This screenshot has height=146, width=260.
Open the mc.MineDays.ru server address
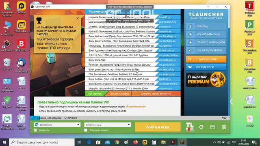(x=168, y=36)
